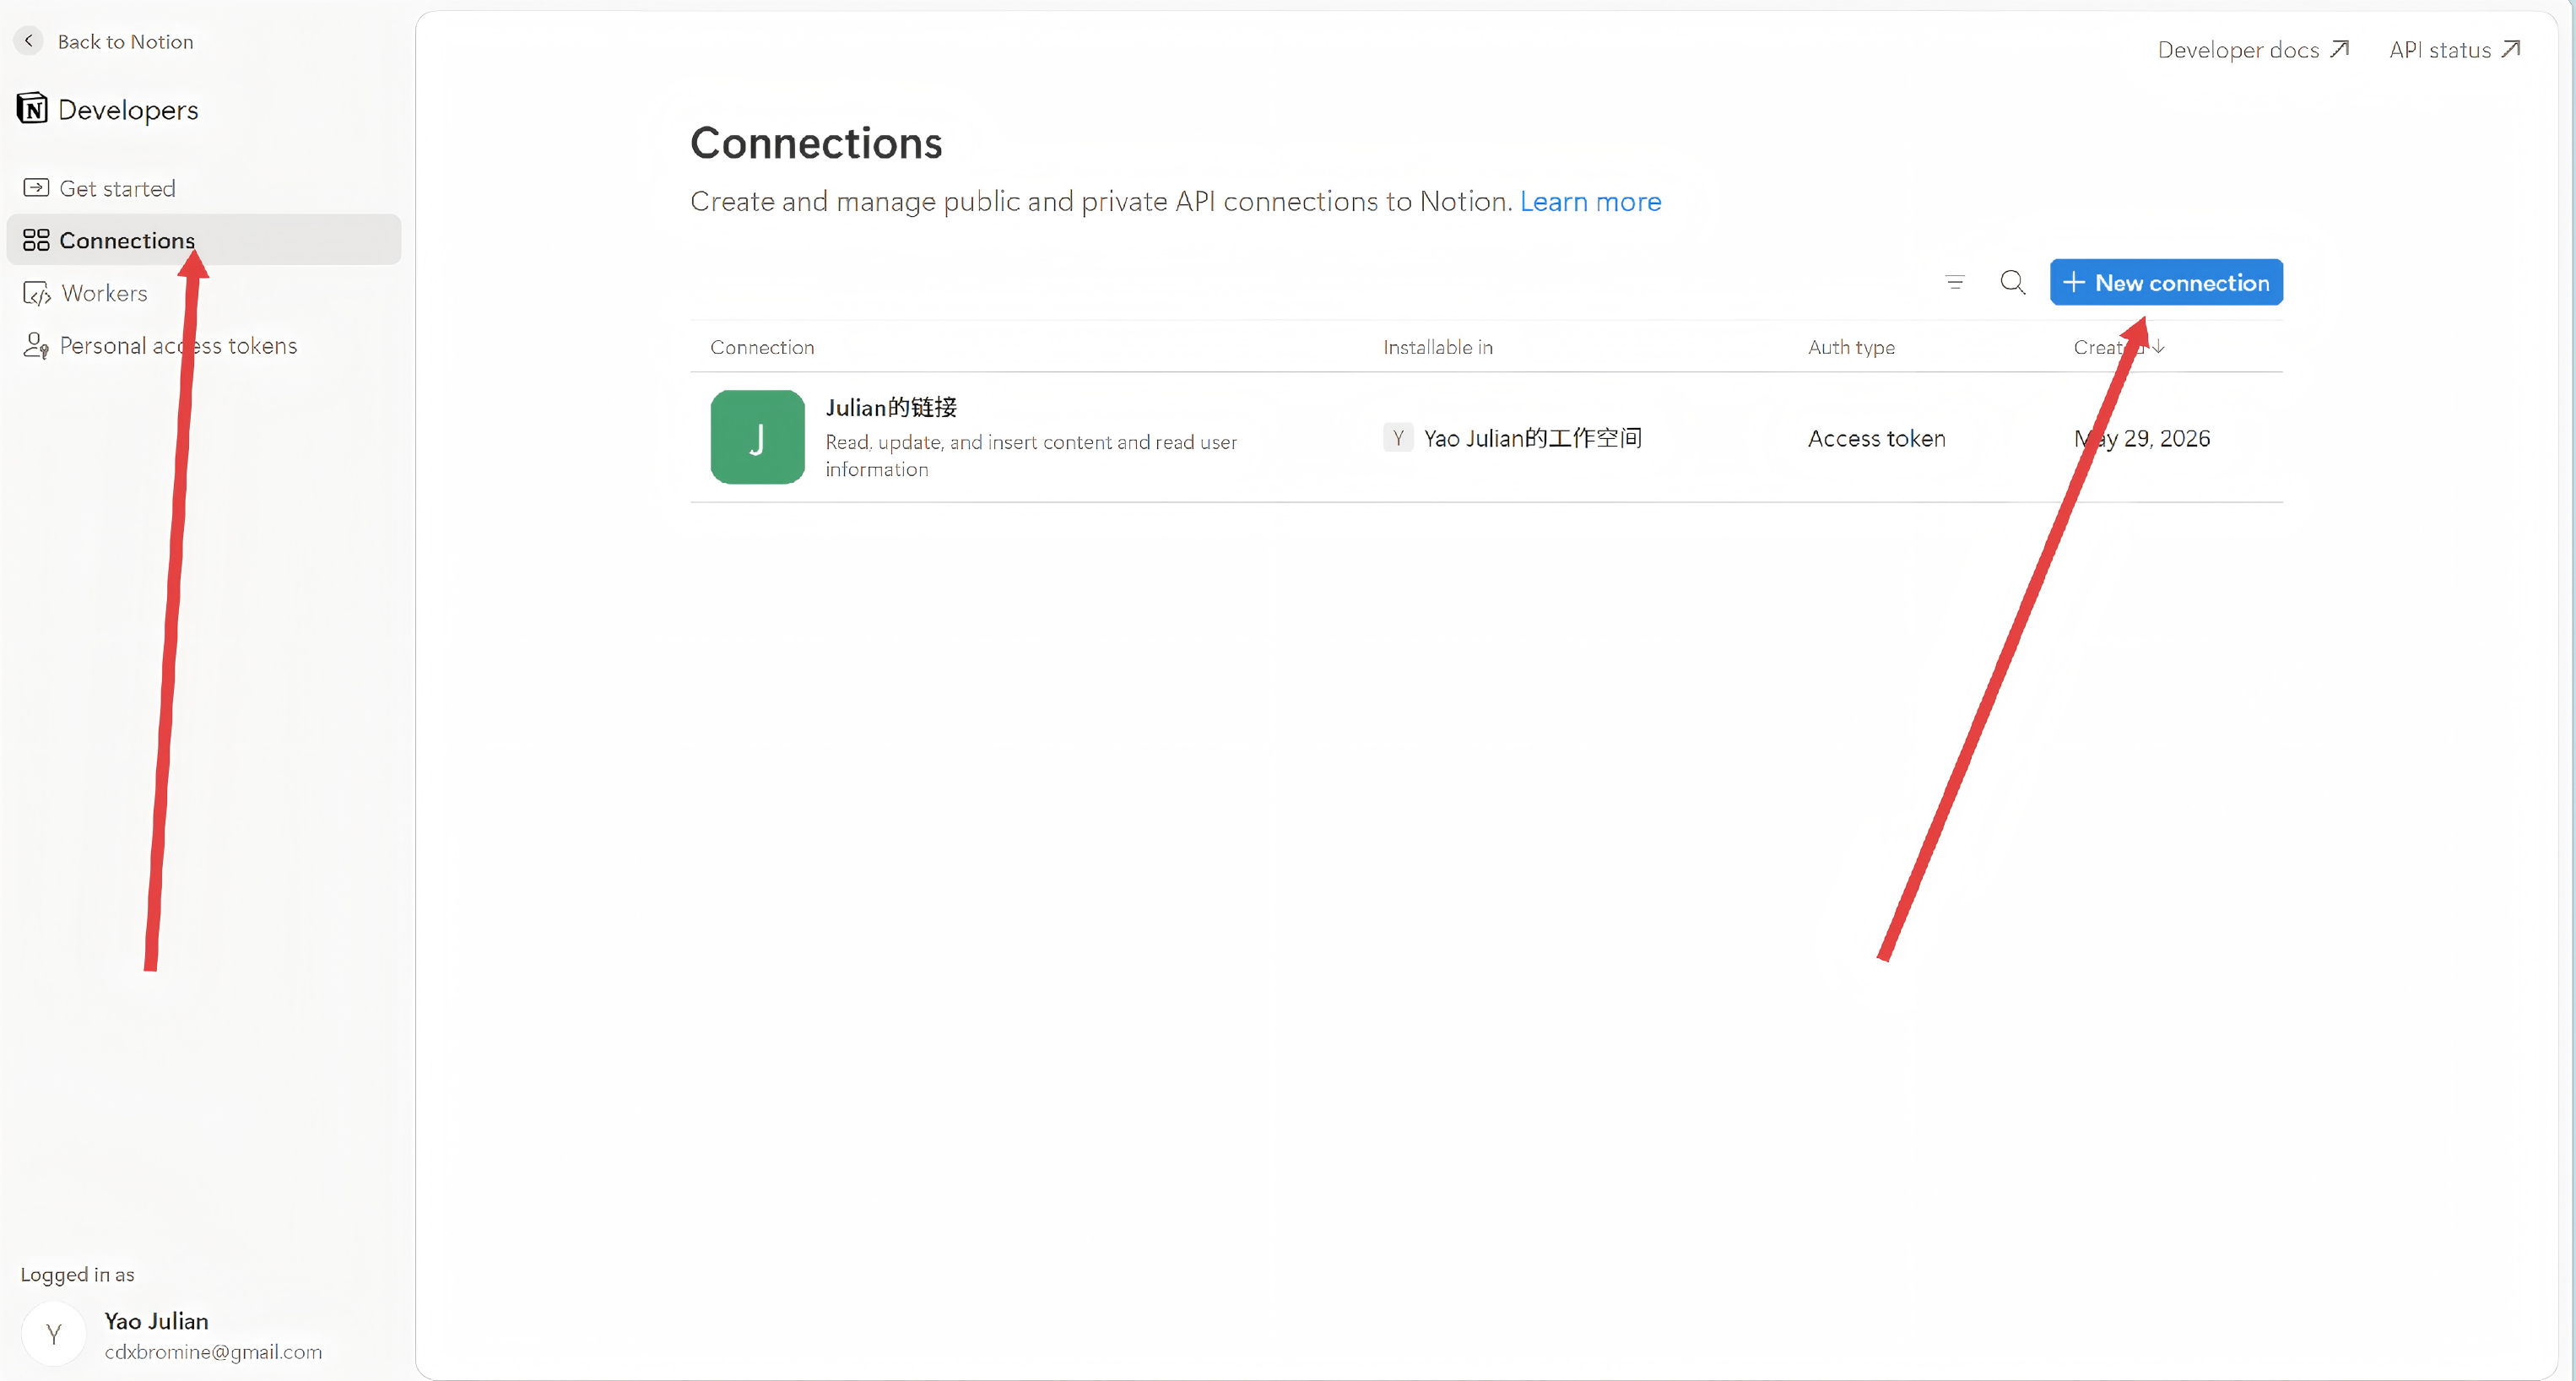Click the Y workspace badge icon
The image size is (2576, 1381).
point(1398,438)
